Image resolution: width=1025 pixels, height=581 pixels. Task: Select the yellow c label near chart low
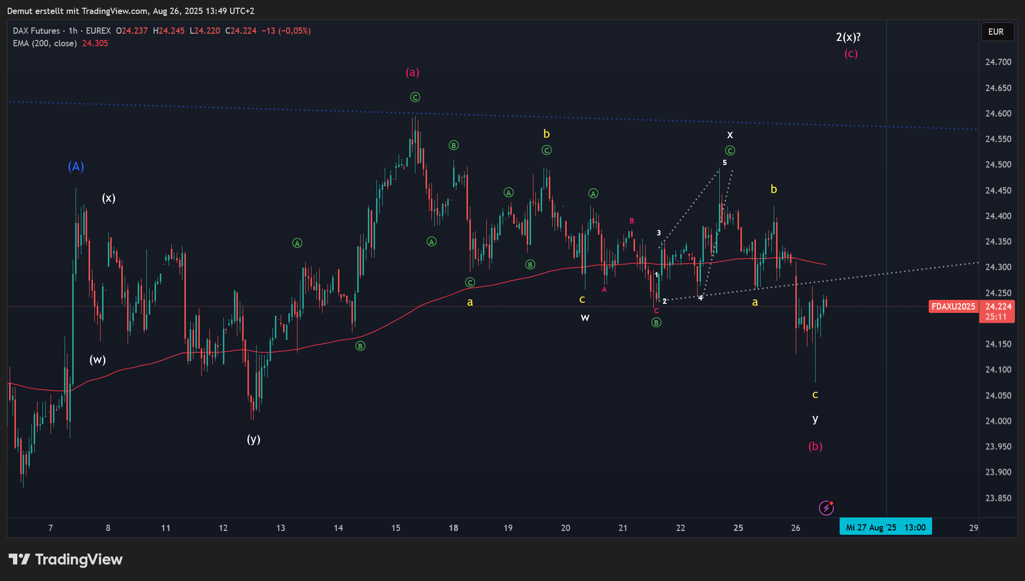click(x=815, y=395)
